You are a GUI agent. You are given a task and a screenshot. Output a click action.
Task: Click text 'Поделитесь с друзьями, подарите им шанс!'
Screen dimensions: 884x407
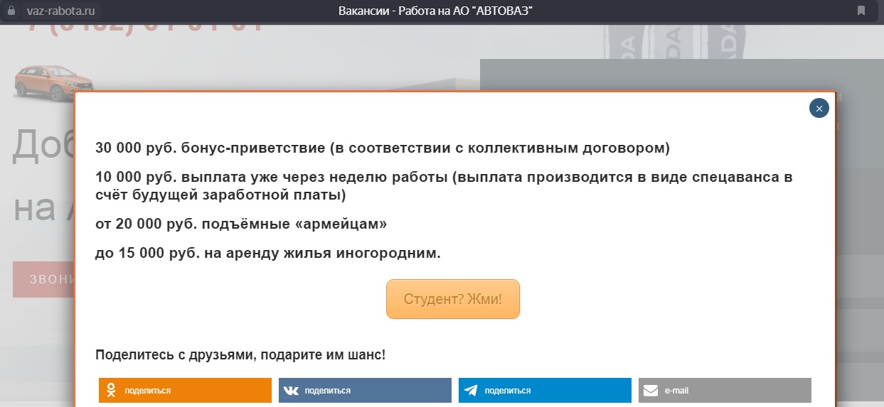240,354
